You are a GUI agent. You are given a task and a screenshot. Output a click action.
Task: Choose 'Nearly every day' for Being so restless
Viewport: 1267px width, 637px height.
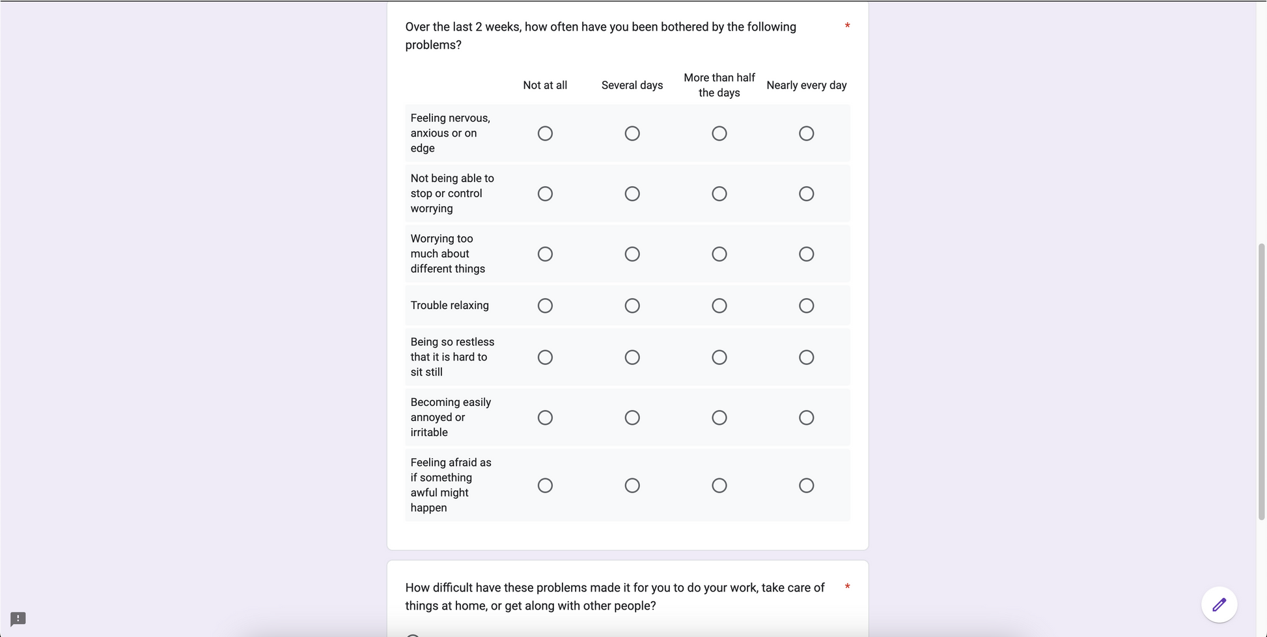[806, 357]
